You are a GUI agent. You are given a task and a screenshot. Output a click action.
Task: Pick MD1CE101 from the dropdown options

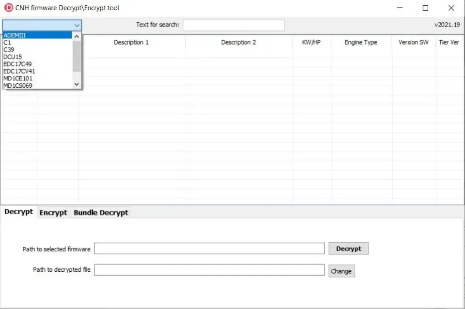point(18,78)
